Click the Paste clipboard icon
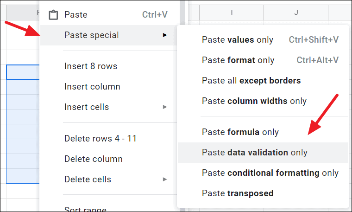352x212 pixels. 53,15
